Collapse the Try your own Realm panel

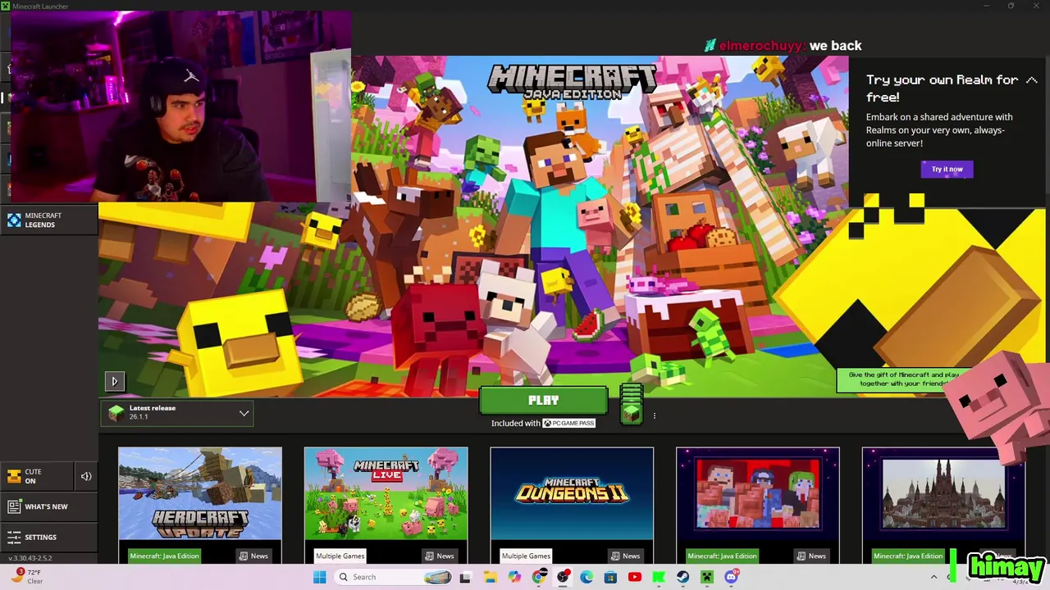pos(1031,80)
